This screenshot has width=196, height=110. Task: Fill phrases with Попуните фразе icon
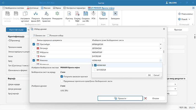point(36,13)
